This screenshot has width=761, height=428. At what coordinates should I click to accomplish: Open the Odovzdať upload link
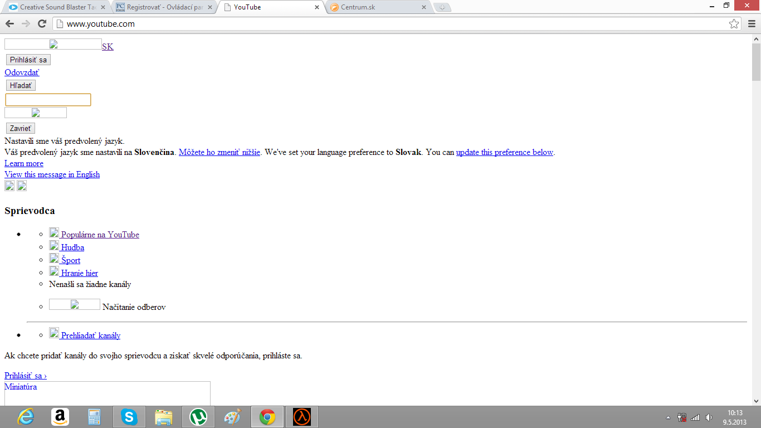(x=22, y=72)
